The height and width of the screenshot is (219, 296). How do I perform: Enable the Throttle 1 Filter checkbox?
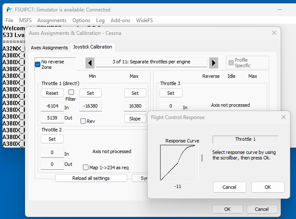(71, 92)
